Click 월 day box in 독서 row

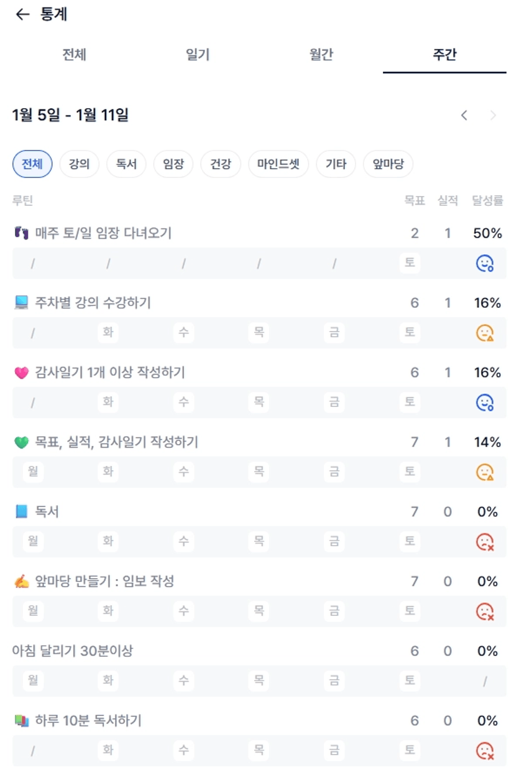coord(33,541)
